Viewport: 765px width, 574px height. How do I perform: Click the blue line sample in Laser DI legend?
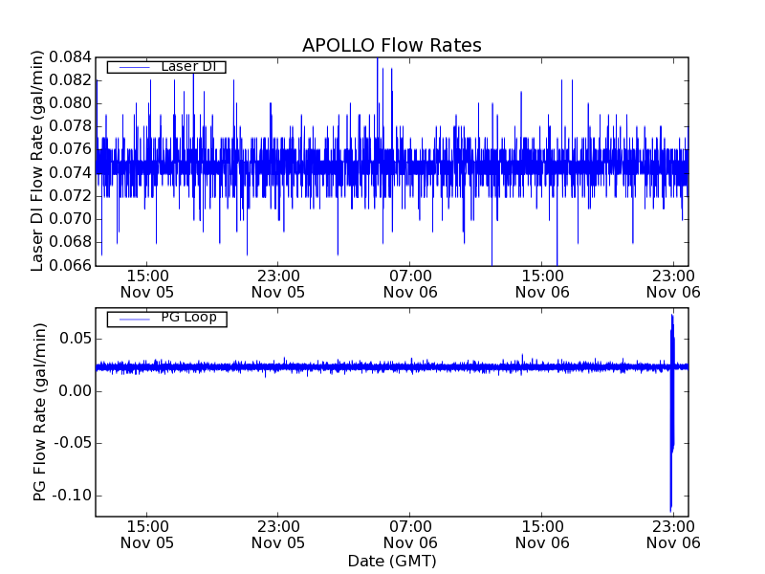pos(134,67)
